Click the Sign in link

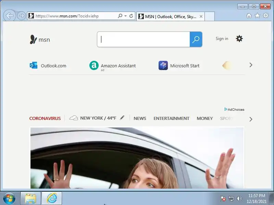coord(222,39)
